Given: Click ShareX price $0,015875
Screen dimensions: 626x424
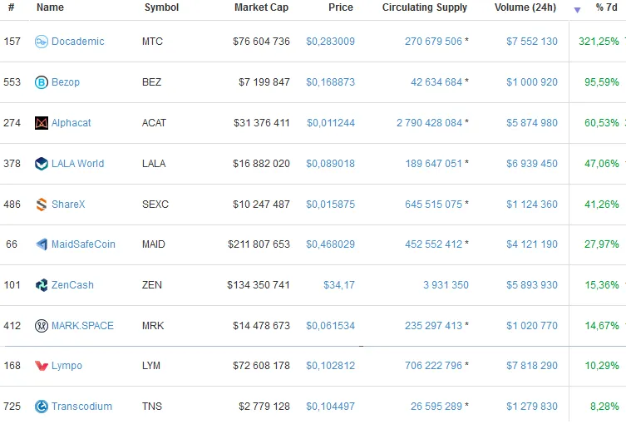Looking at the screenshot, I should pos(331,205).
